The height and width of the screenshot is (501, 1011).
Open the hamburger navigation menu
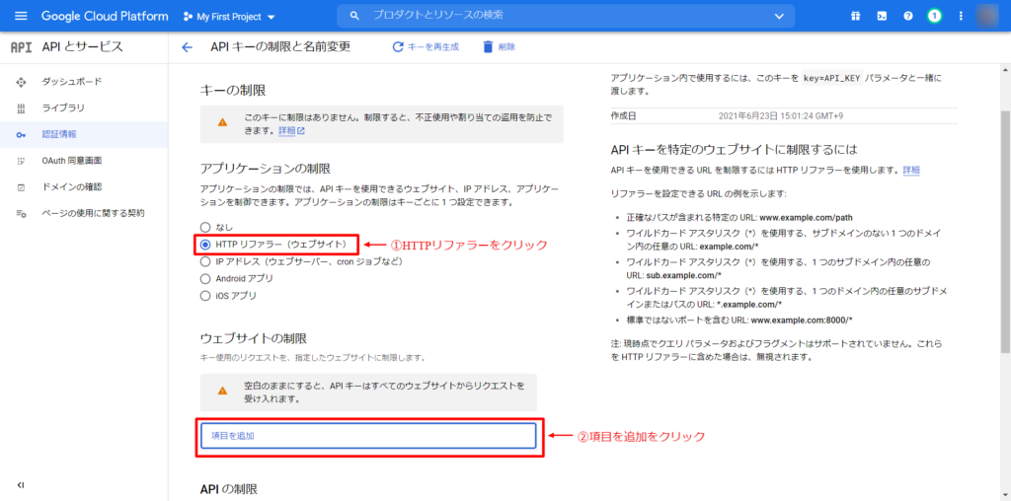click(x=21, y=16)
